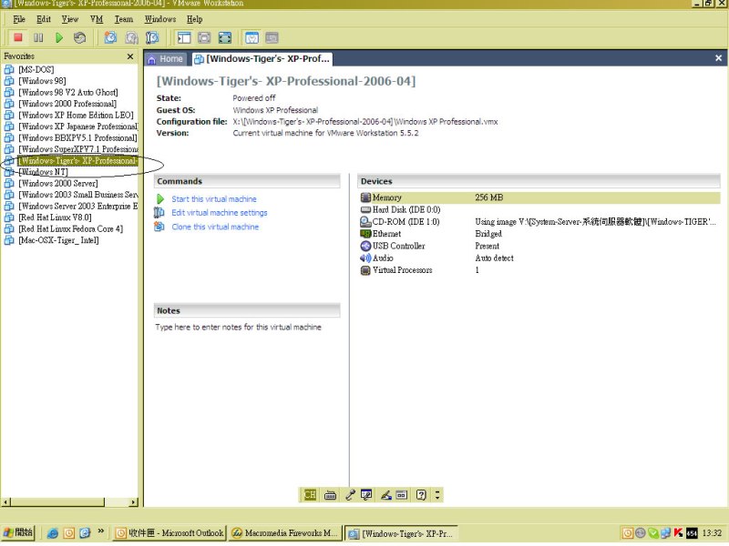Switch to Macromedia Fireworks taskbar button

(285, 533)
